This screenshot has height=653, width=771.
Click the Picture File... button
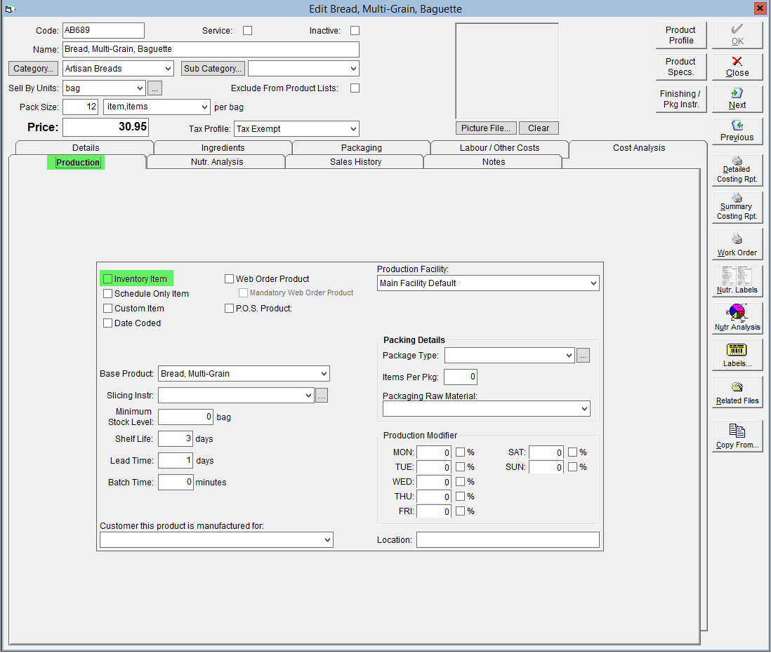tap(486, 128)
